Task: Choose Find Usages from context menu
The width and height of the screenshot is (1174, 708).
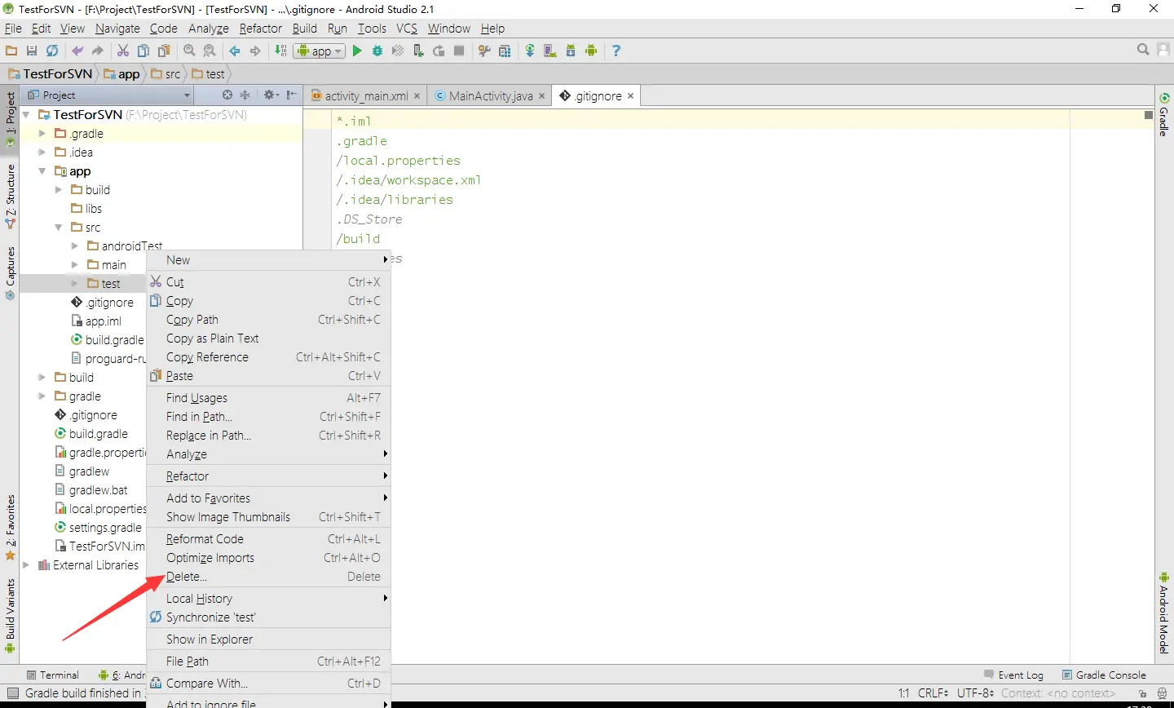Action: tap(268, 398)
